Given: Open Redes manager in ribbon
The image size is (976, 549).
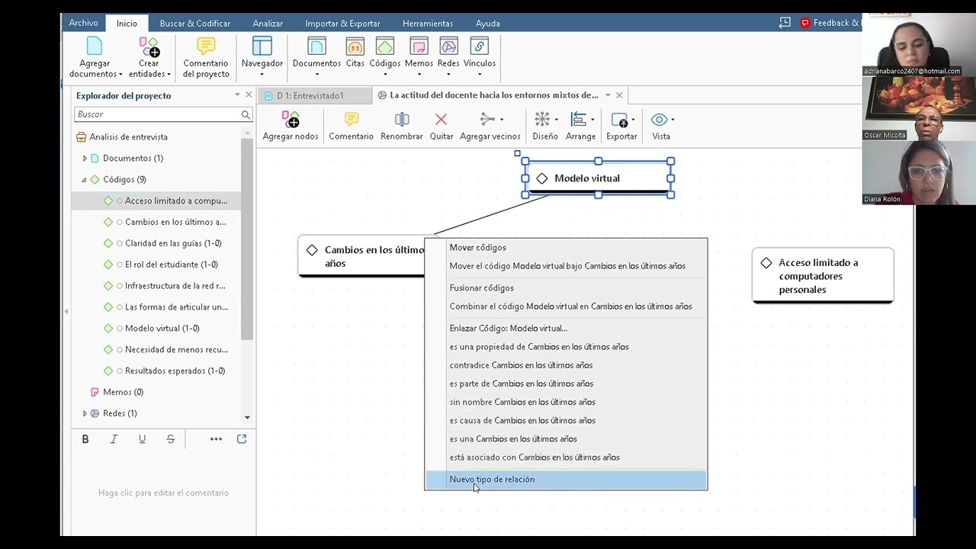Looking at the screenshot, I should point(448,57).
